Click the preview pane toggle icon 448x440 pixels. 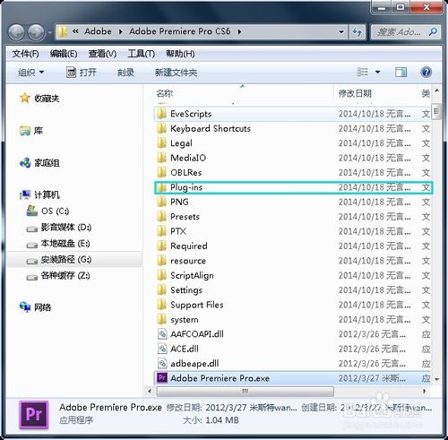(x=401, y=72)
